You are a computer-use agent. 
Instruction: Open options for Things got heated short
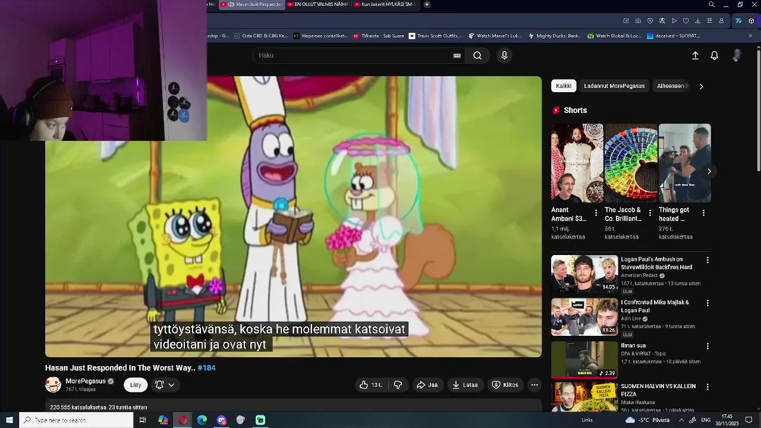[703, 213]
